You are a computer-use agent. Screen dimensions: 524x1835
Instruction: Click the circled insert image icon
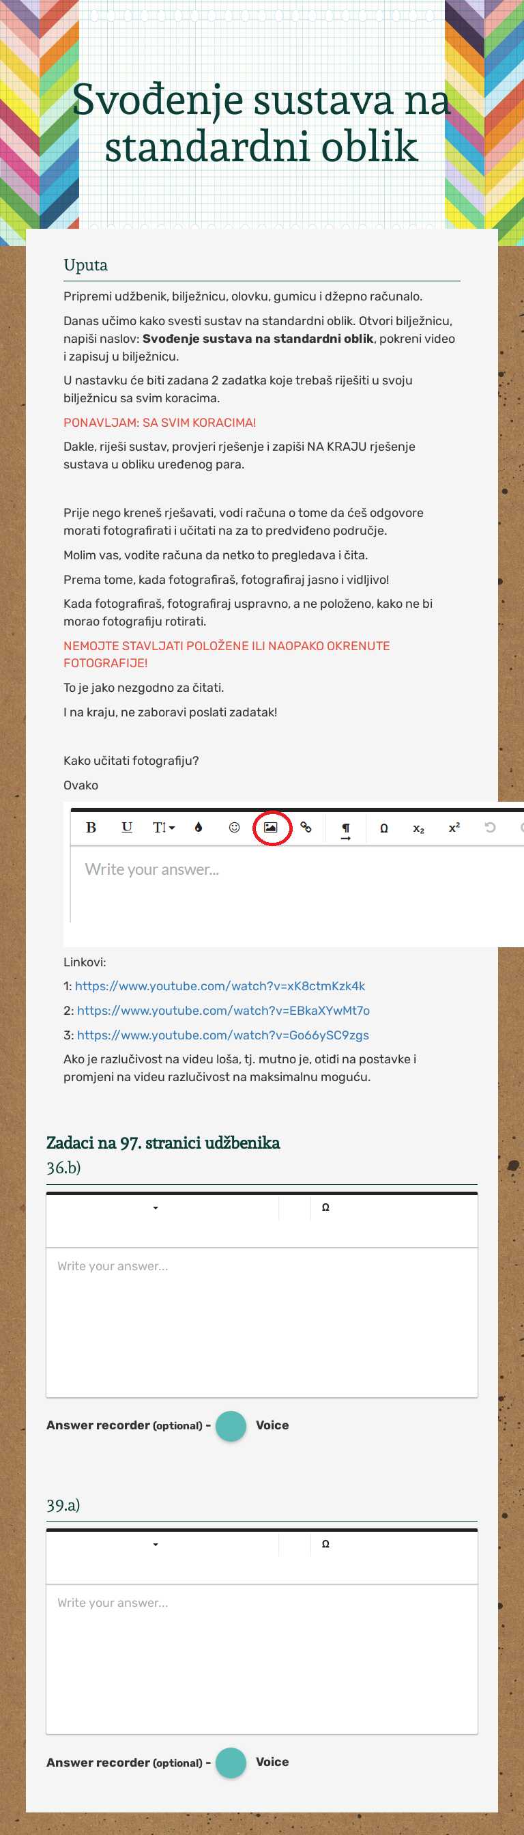coord(271,827)
